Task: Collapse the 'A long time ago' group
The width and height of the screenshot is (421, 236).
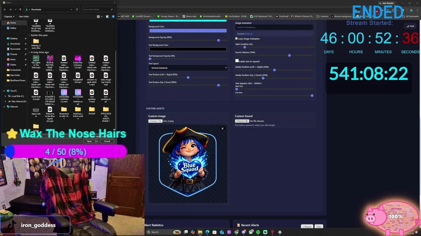Action: 29,52
